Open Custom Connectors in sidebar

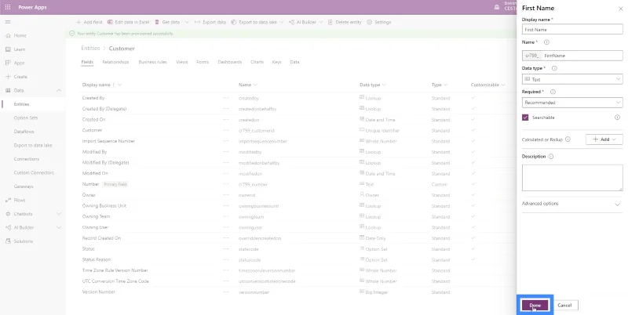(34, 172)
